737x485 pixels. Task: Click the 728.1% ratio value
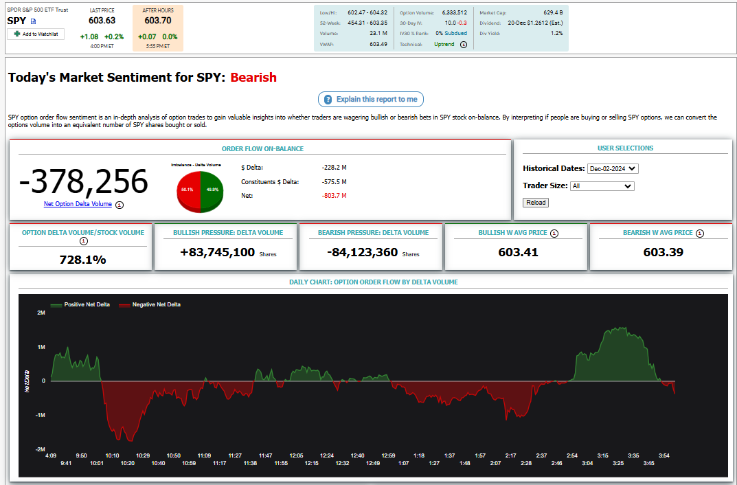coord(82,260)
